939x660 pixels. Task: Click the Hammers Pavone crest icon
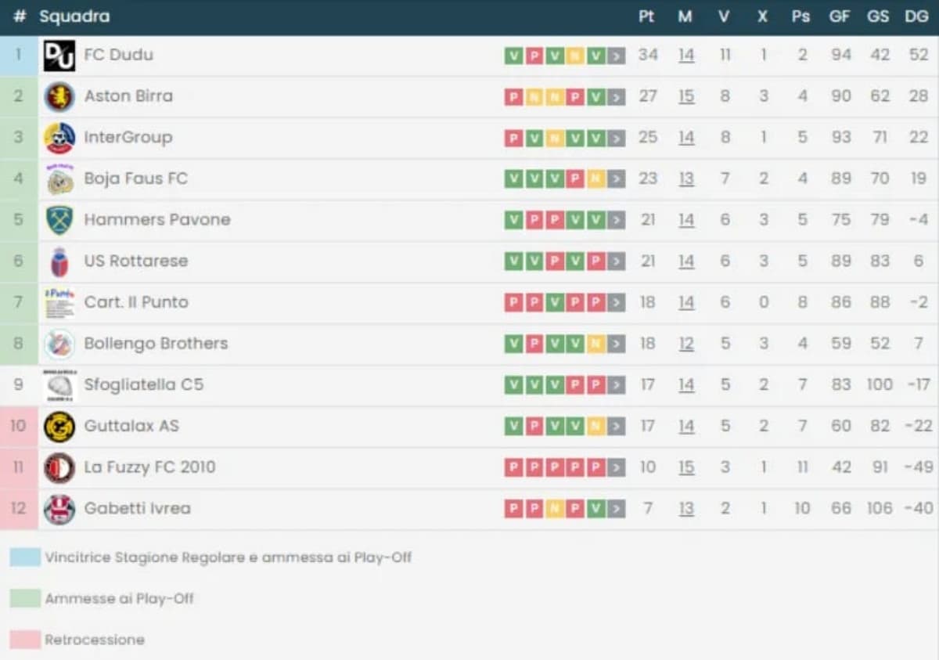click(x=59, y=220)
